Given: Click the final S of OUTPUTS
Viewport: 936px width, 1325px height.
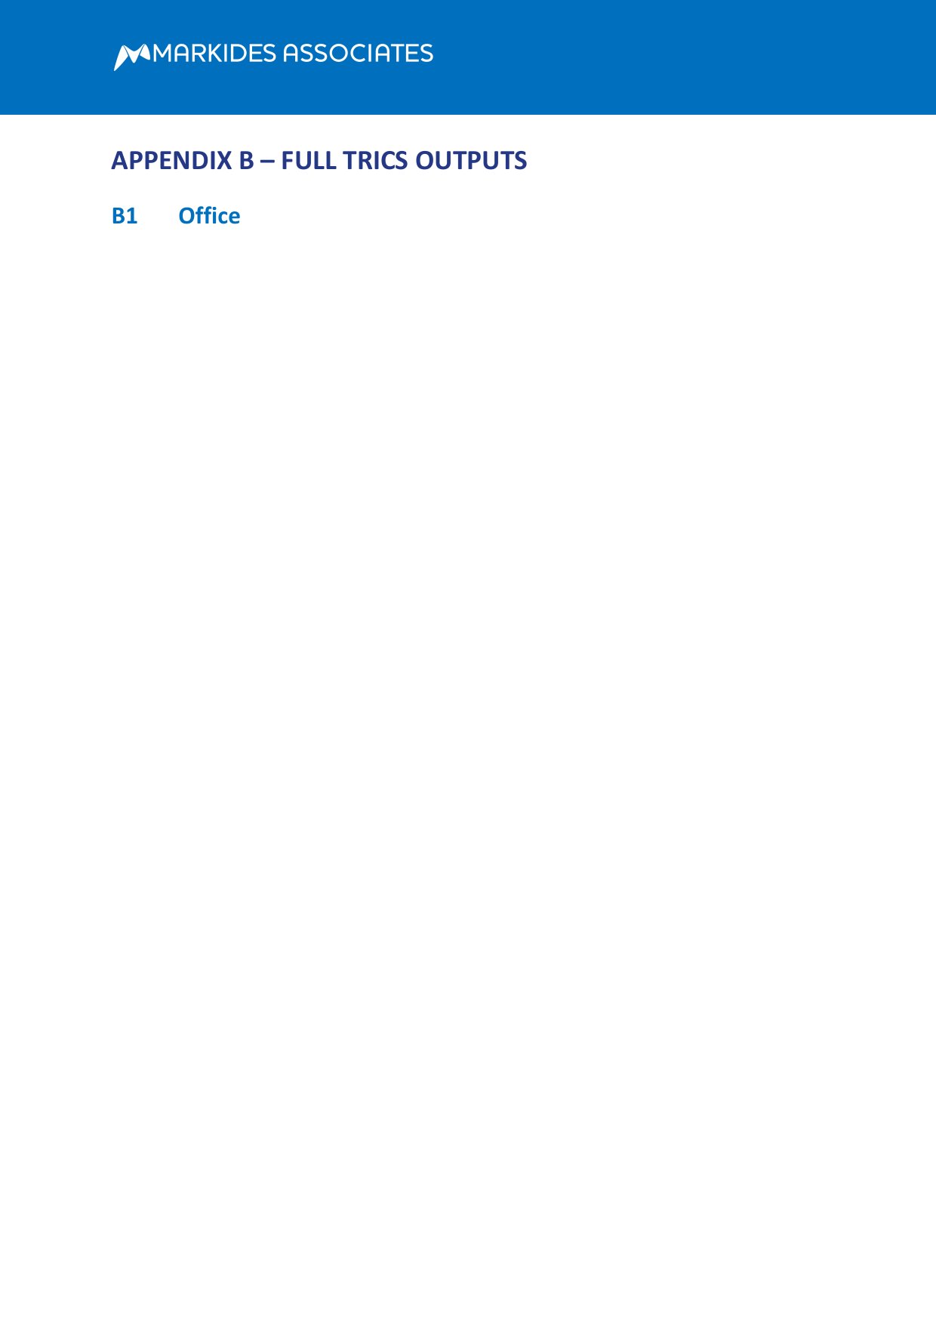Looking at the screenshot, I should point(521,161).
